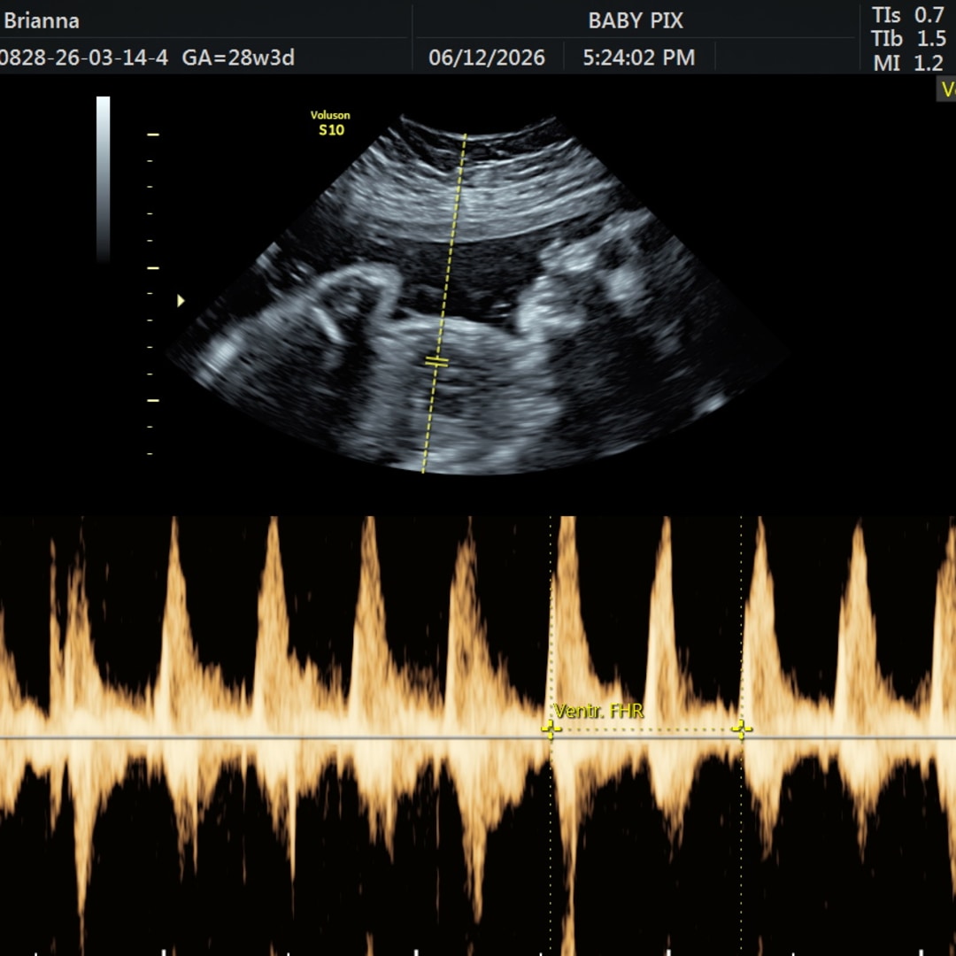Select the right Ventr. FHR caliper cross
Viewport: 956px width, 956px height.
(742, 729)
